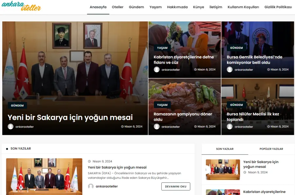Switch to the SON YAZILAR sidebar tab
This screenshot has height=195, width=295.
tap(225, 149)
